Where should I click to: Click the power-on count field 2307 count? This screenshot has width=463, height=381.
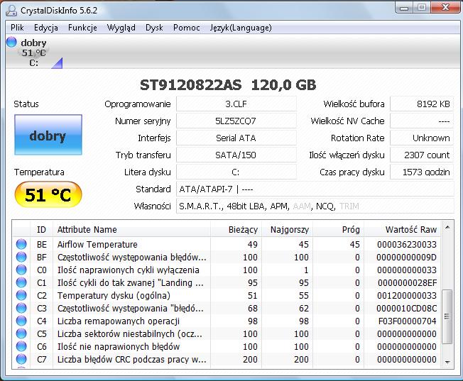pos(422,155)
